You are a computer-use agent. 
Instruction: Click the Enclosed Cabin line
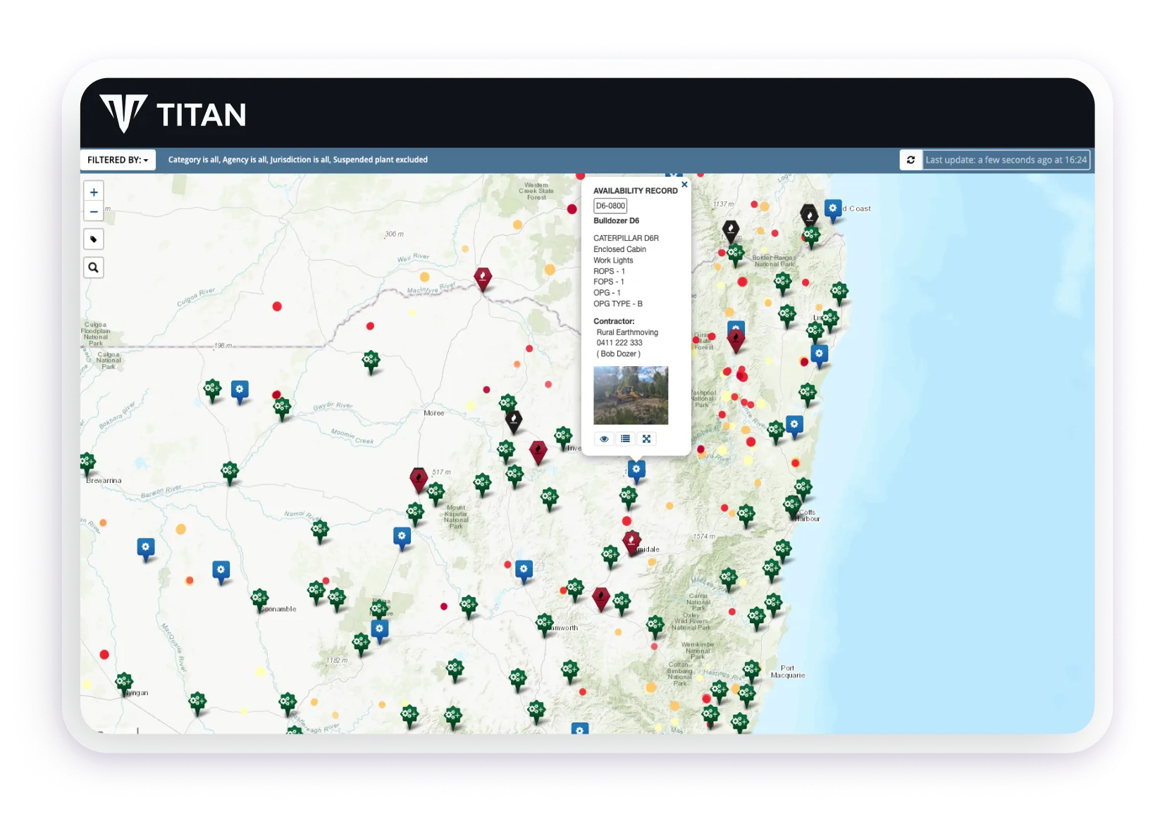pos(619,249)
